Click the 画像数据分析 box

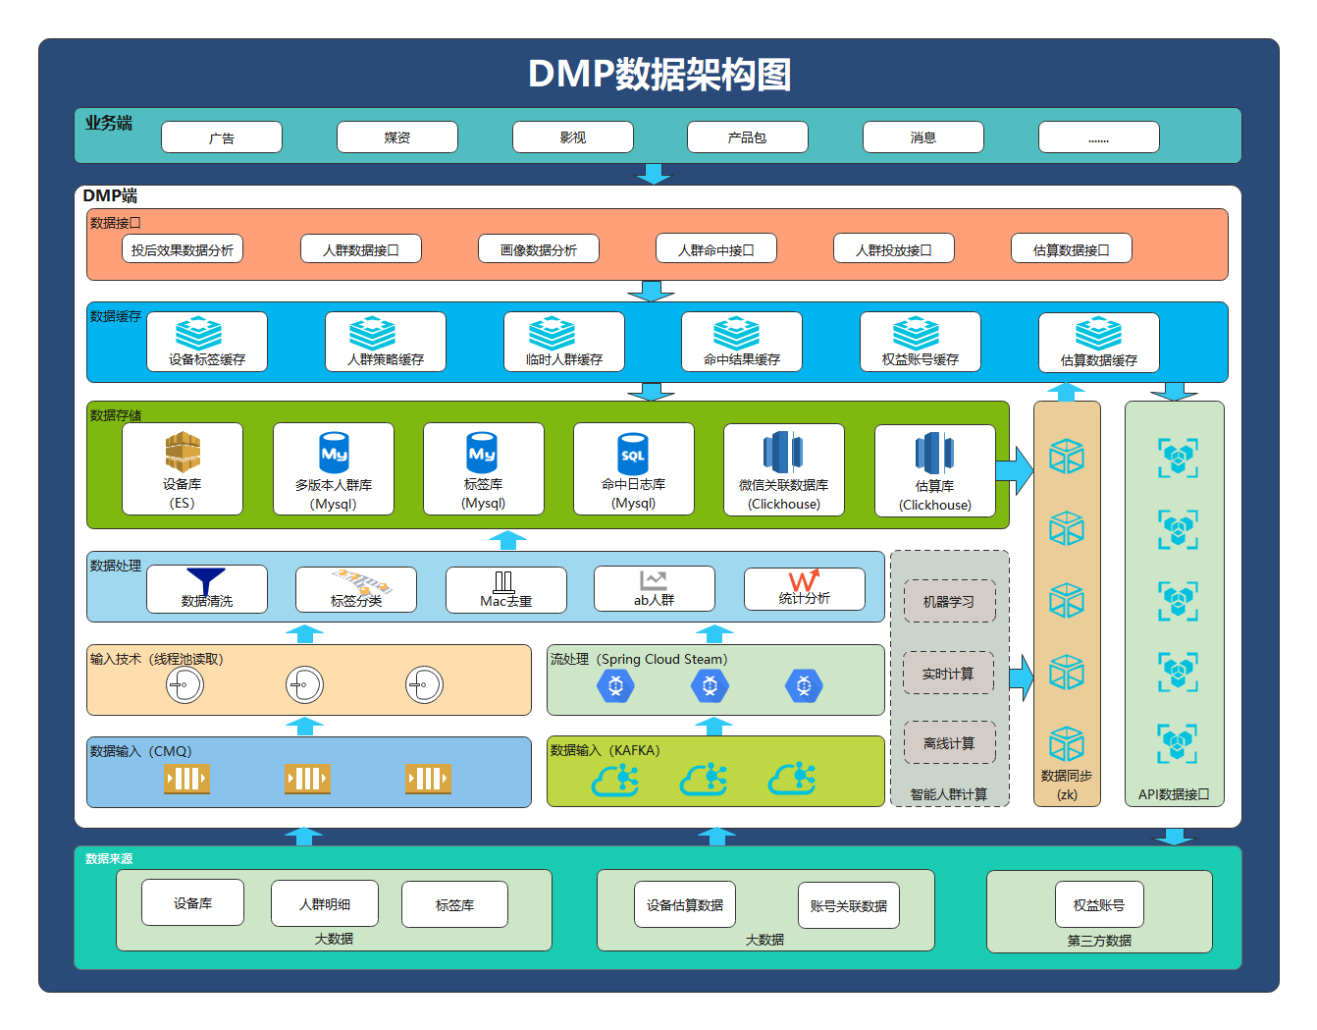click(539, 249)
